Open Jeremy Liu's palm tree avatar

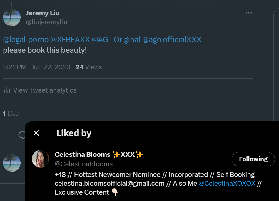[x=12, y=17]
